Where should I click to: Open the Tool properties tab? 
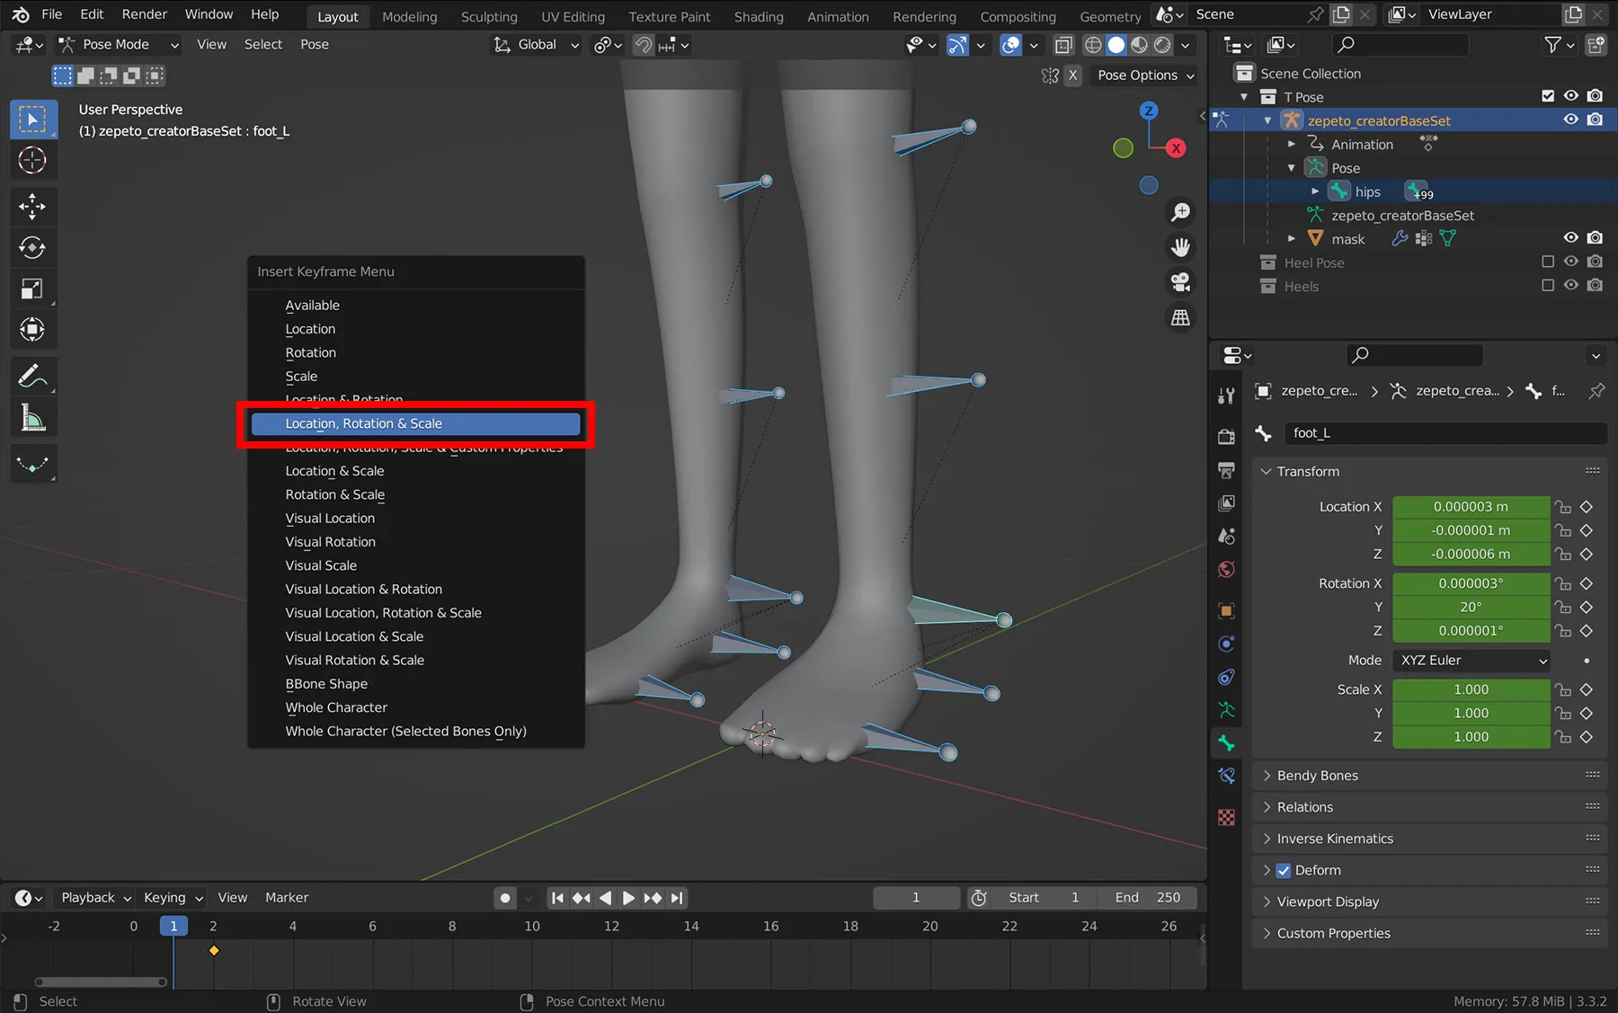(1226, 395)
